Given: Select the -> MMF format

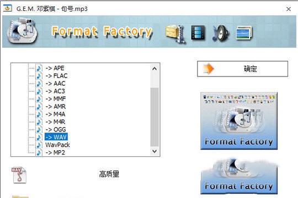Looking at the screenshot, I should [x=56, y=99].
